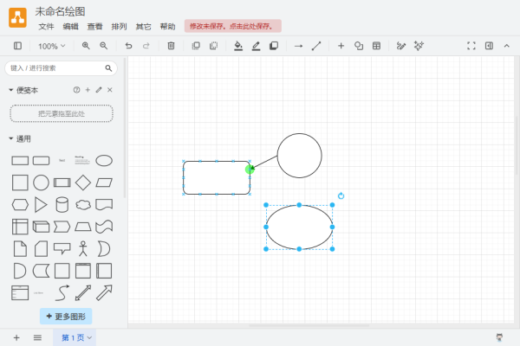
Task: Open the waypoints line style tool
Action: pos(316,46)
